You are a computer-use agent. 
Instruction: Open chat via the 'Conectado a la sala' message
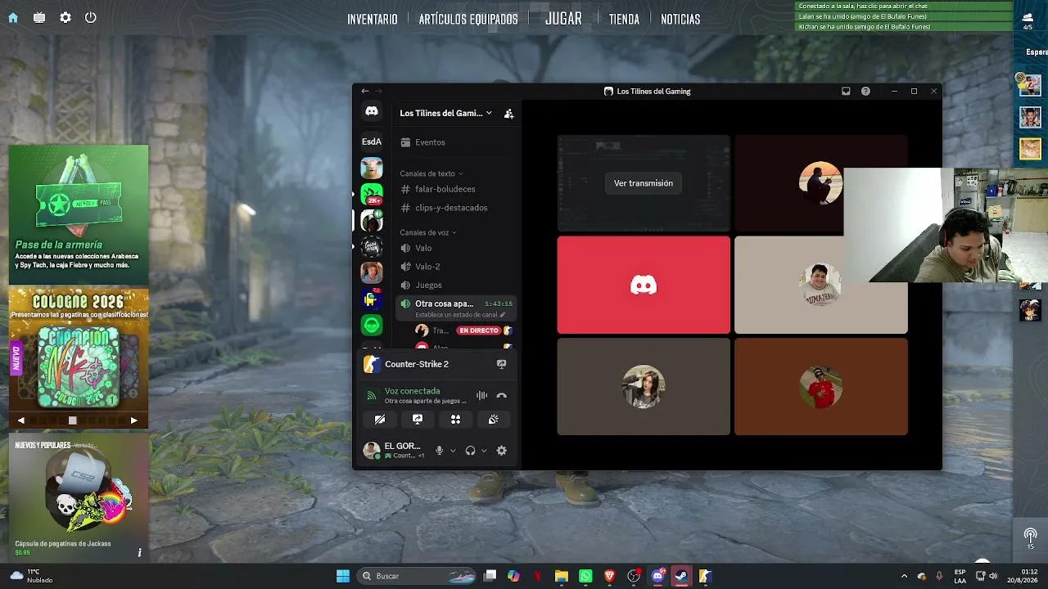click(x=904, y=6)
